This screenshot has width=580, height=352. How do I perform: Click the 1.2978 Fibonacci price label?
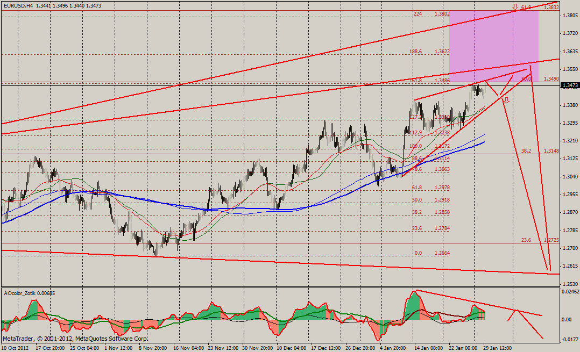[442, 188]
